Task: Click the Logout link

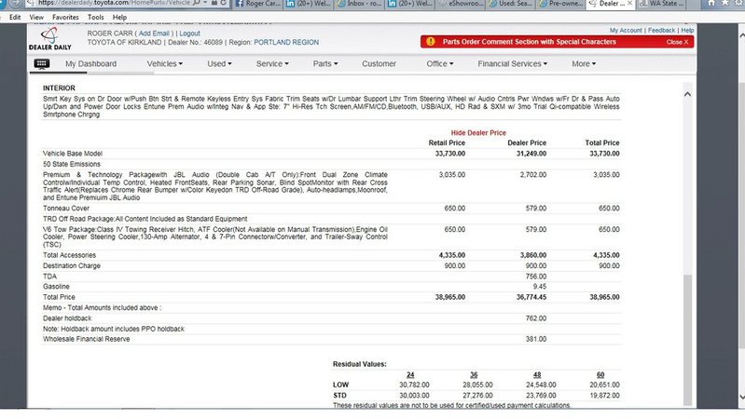Action: [189, 34]
